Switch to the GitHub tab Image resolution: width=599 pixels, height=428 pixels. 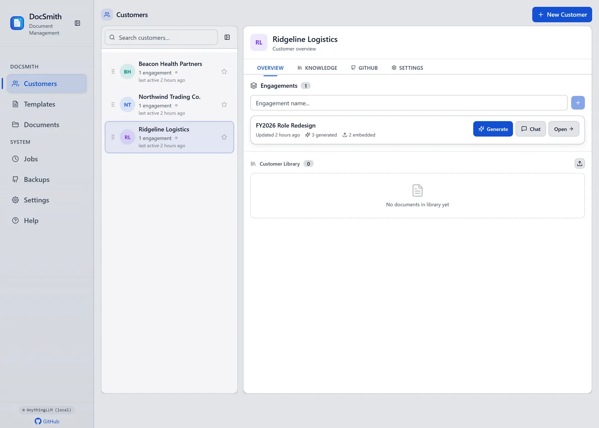365,68
